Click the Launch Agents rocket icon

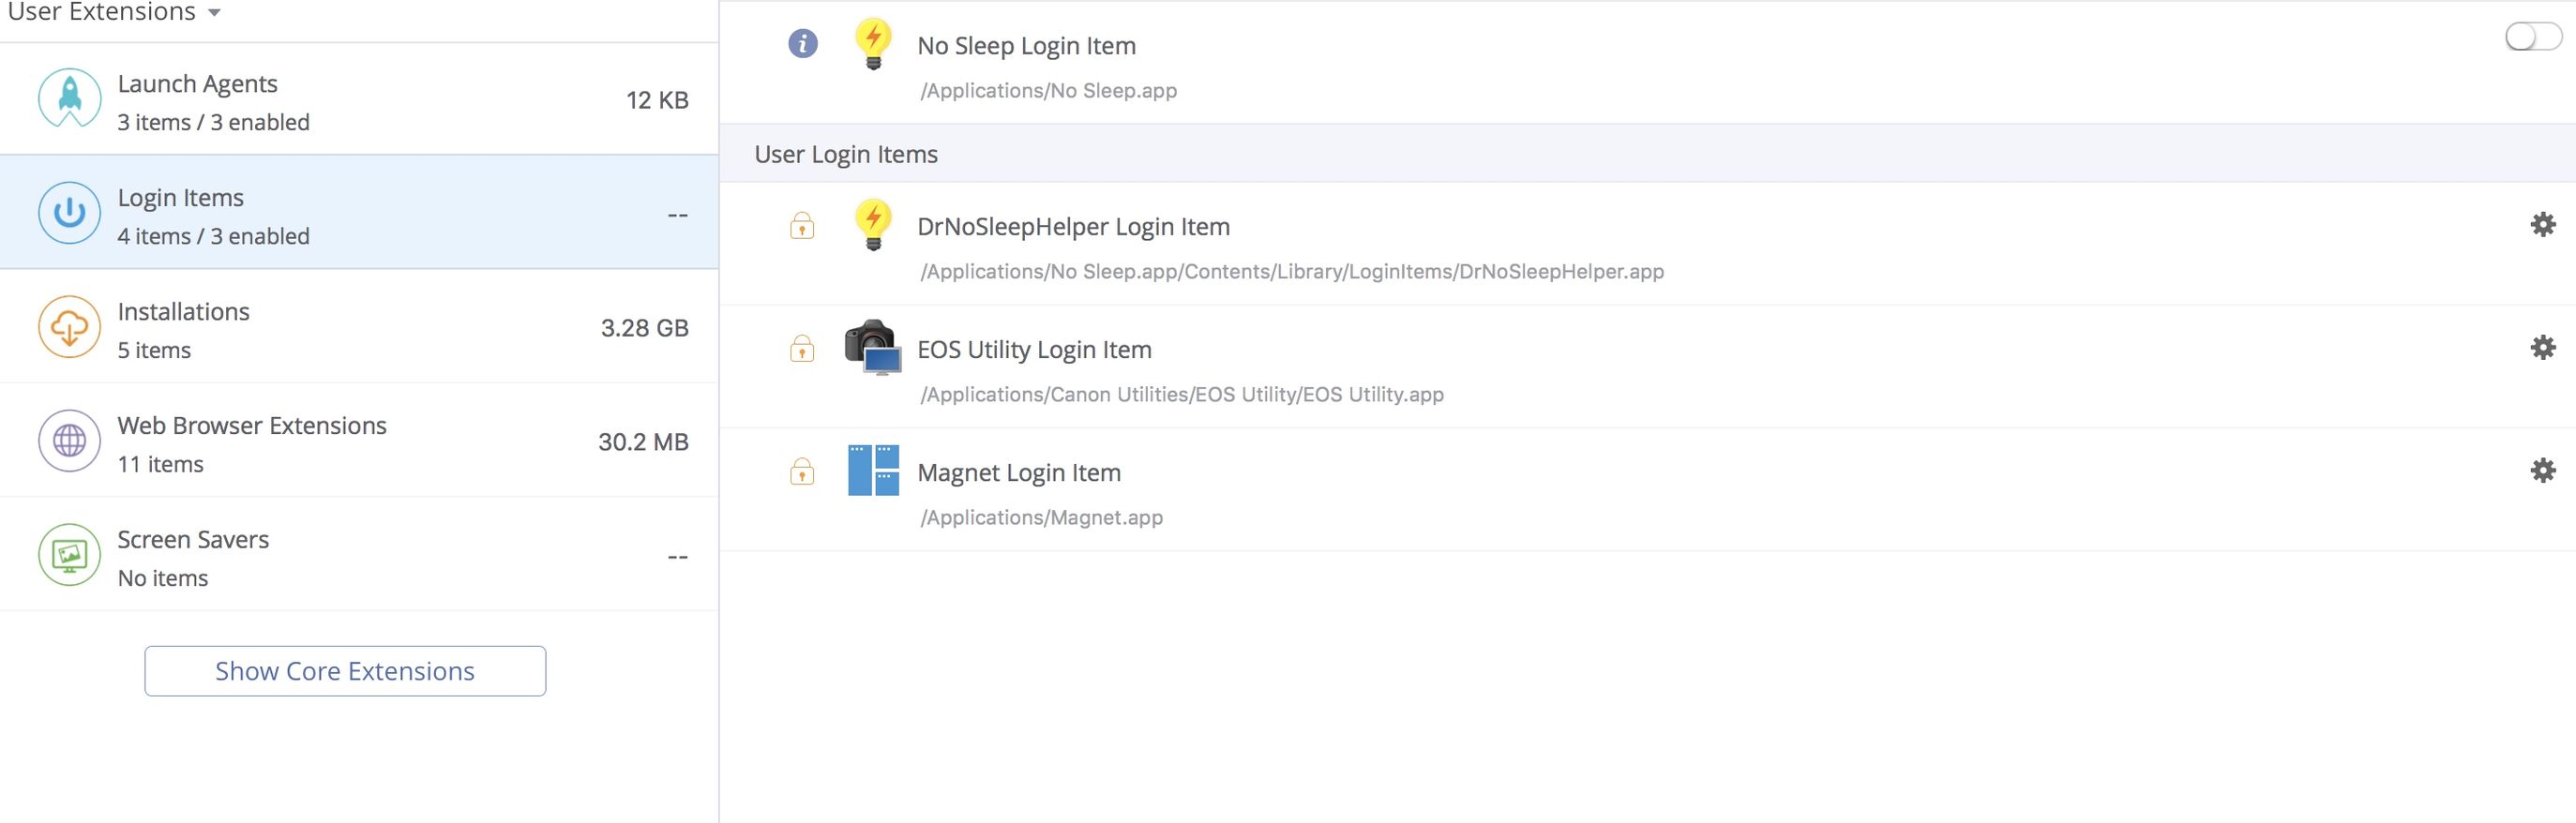point(69,99)
